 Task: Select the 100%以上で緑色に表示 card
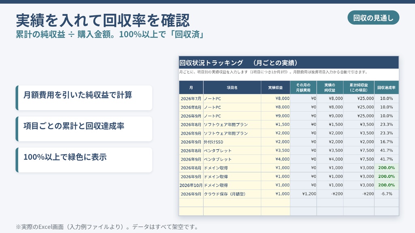point(84,160)
